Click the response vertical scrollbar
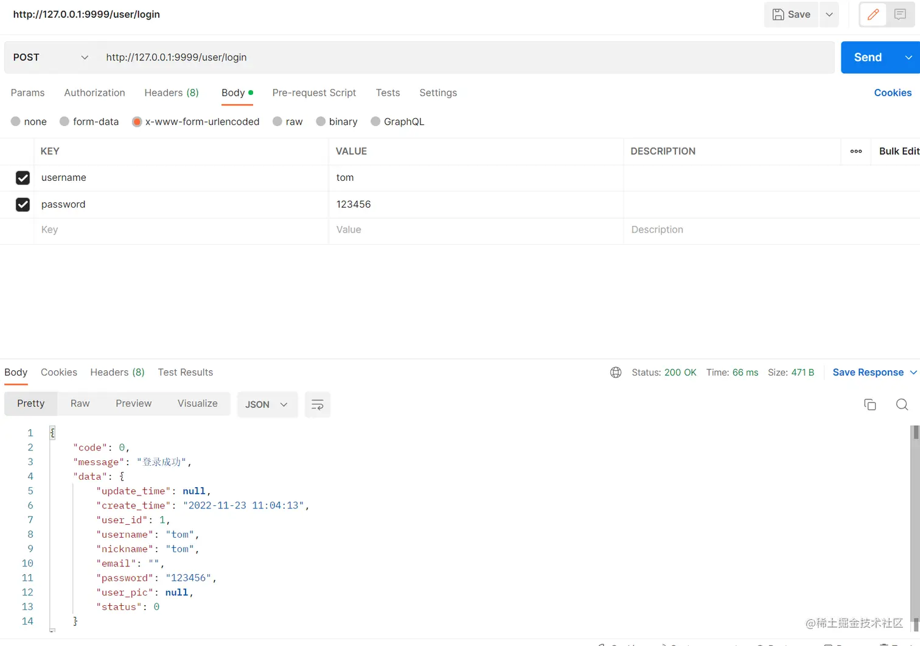This screenshot has width=920, height=646. (x=915, y=528)
